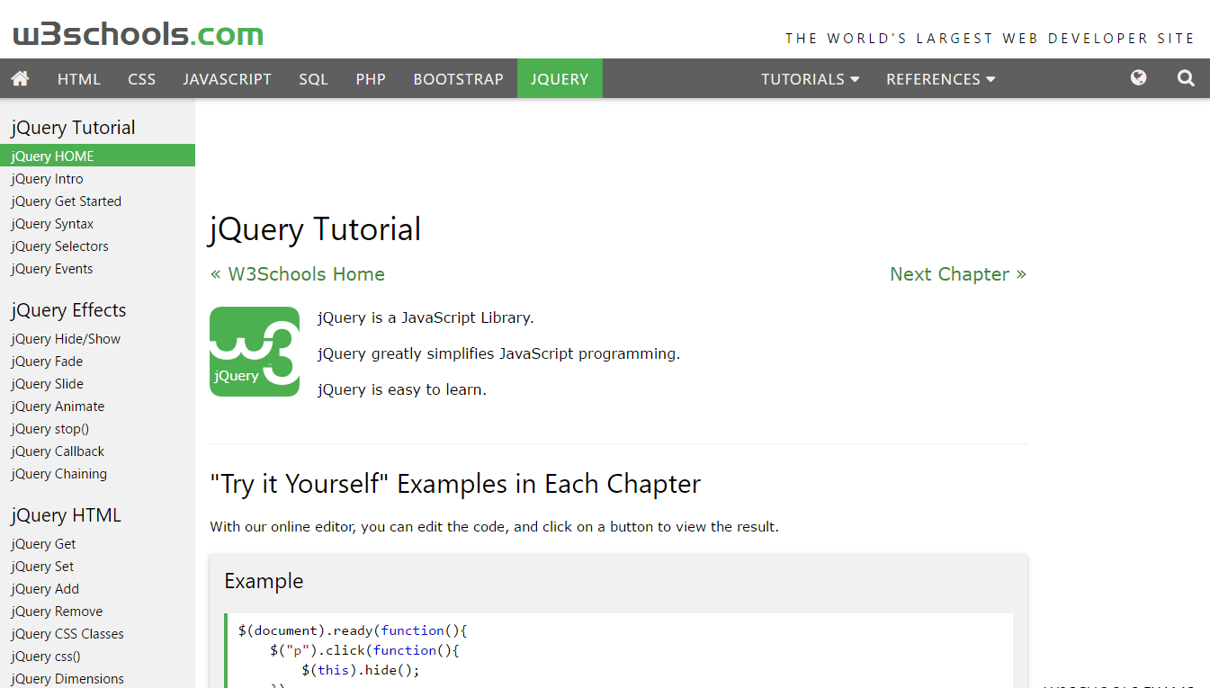The width and height of the screenshot is (1210, 688).
Task: Click the green W3 jQuery logo image
Action: (255, 351)
